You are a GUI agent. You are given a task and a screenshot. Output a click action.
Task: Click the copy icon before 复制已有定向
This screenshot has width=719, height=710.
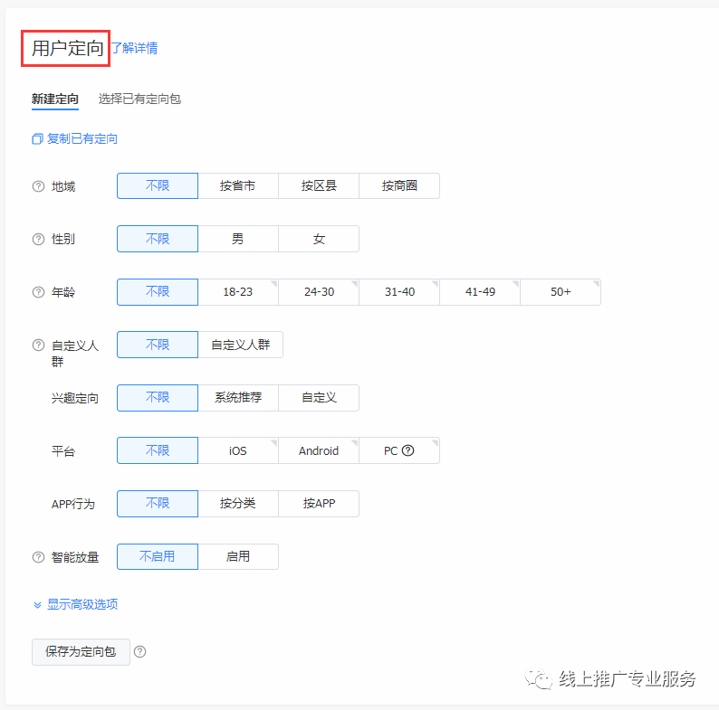click(37, 138)
